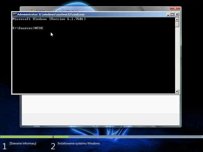This screenshot has height=152, width=203.
Task: Click the cmd.exe title bar text
Action: (x=51, y=14)
